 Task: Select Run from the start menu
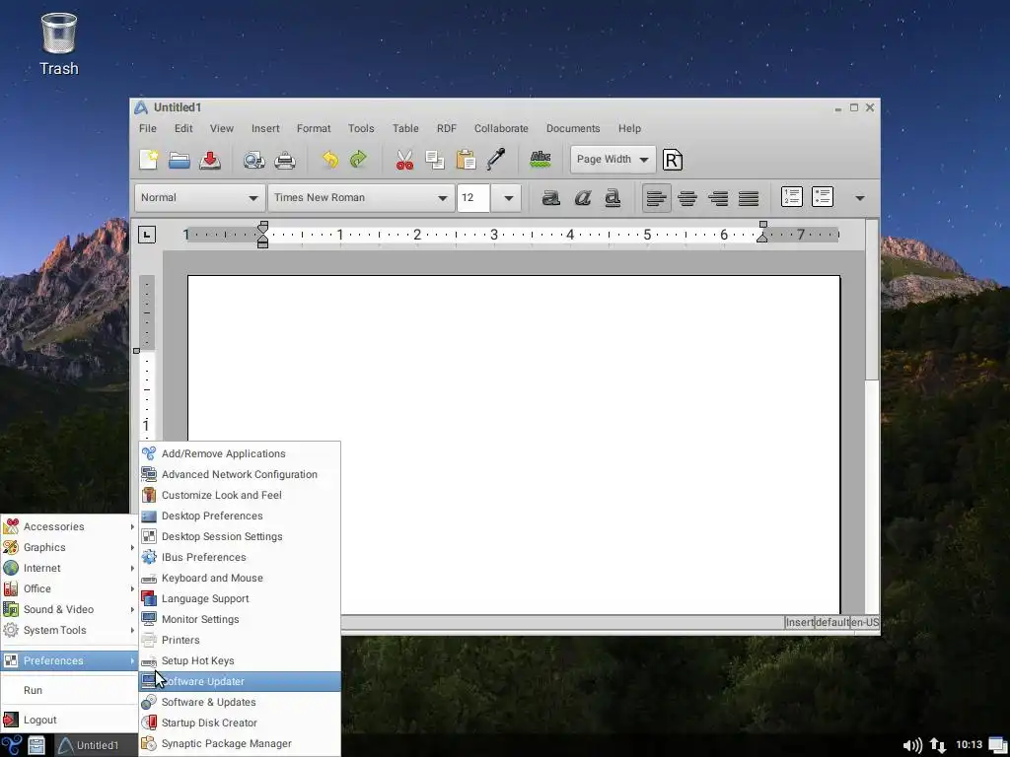pyautogui.click(x=70, y=690)
